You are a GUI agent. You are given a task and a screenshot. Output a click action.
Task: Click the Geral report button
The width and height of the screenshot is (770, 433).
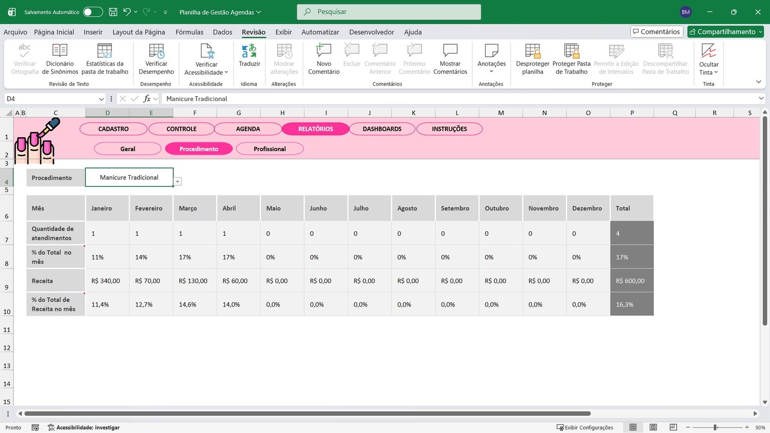128,149
